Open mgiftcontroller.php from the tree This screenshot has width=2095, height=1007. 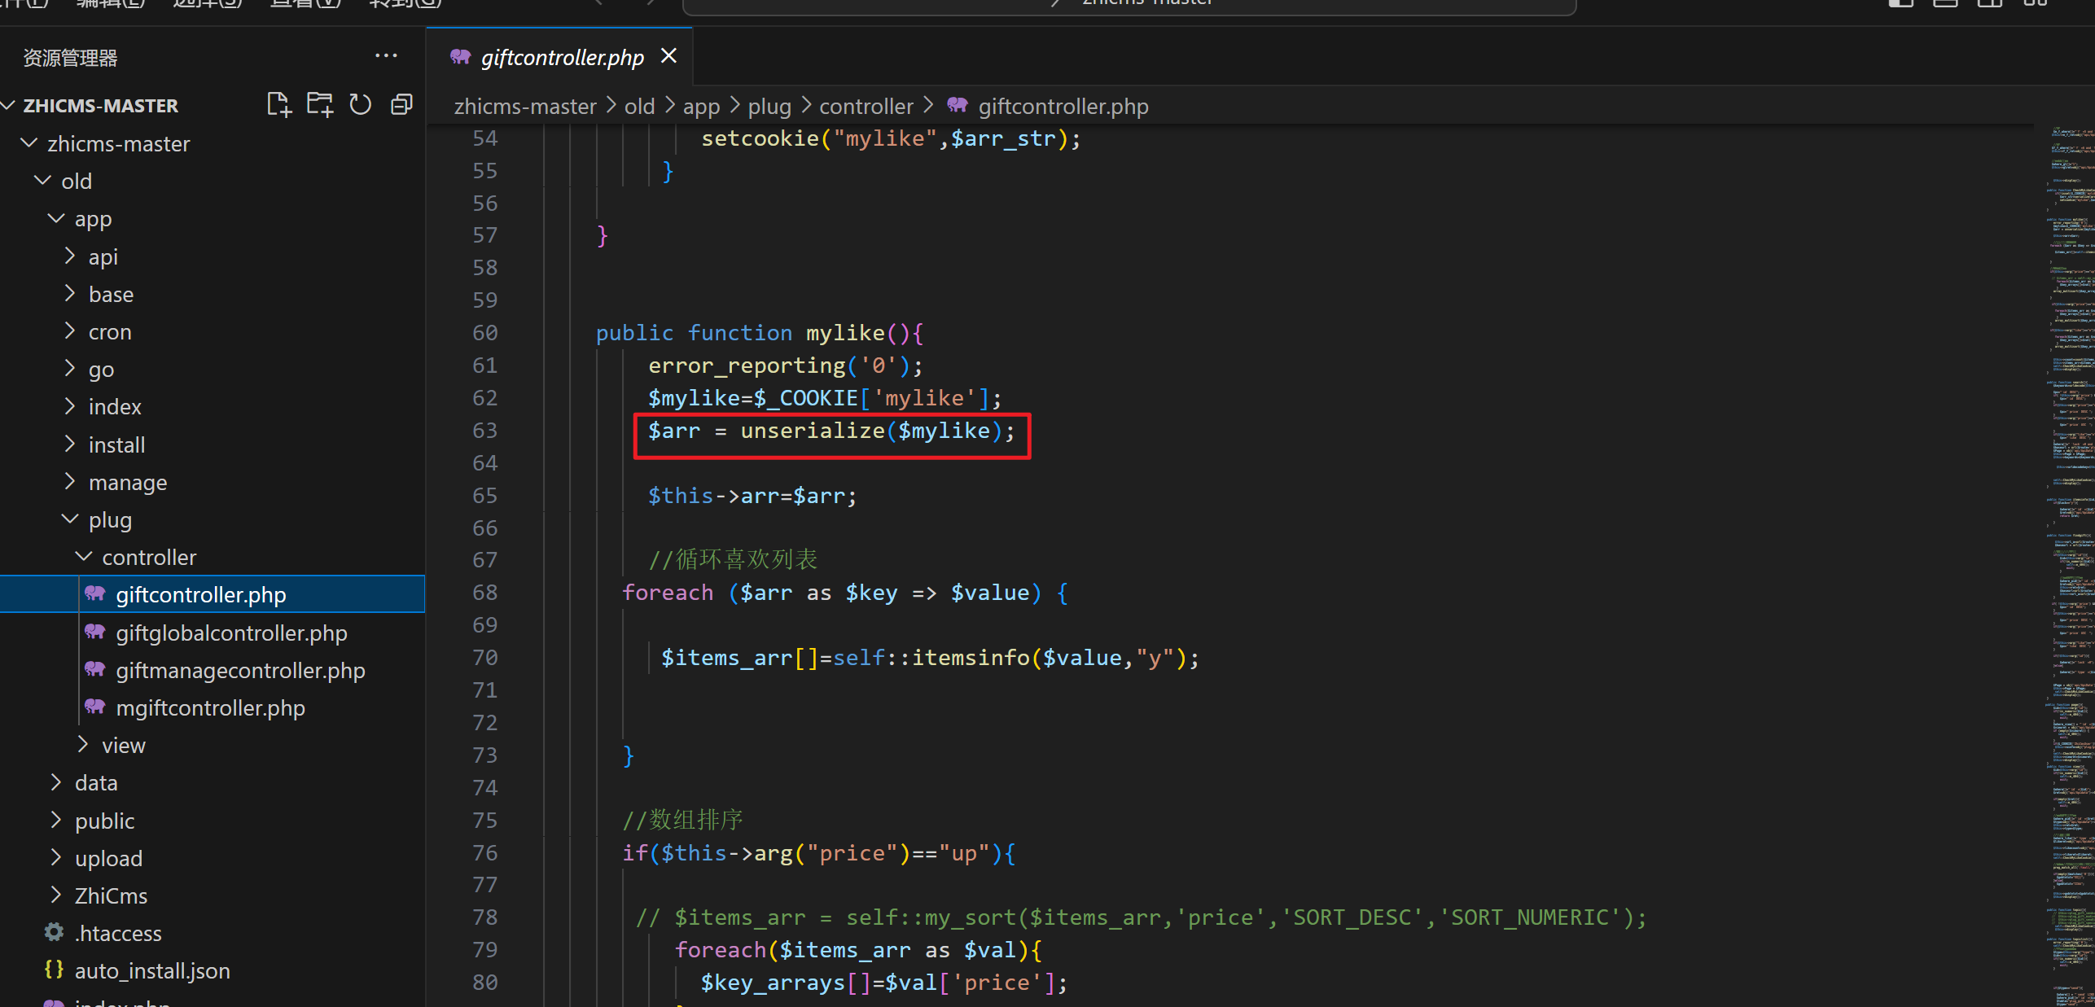click(x=210, y=707)
